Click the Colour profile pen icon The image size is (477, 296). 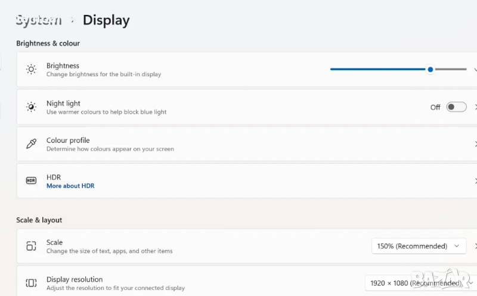[31, 144]
